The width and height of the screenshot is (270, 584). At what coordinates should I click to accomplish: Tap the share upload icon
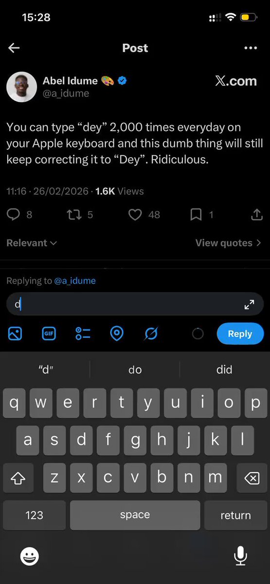(256, 215)
